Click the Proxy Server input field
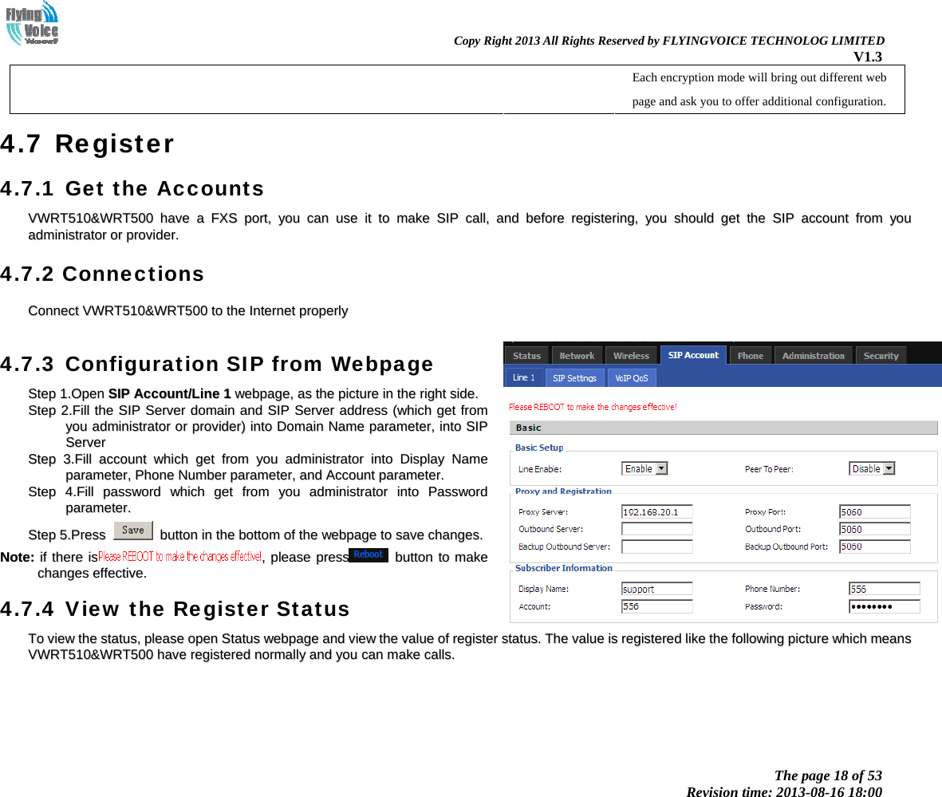This screenshot has height=797, width=942. (656, 512)
